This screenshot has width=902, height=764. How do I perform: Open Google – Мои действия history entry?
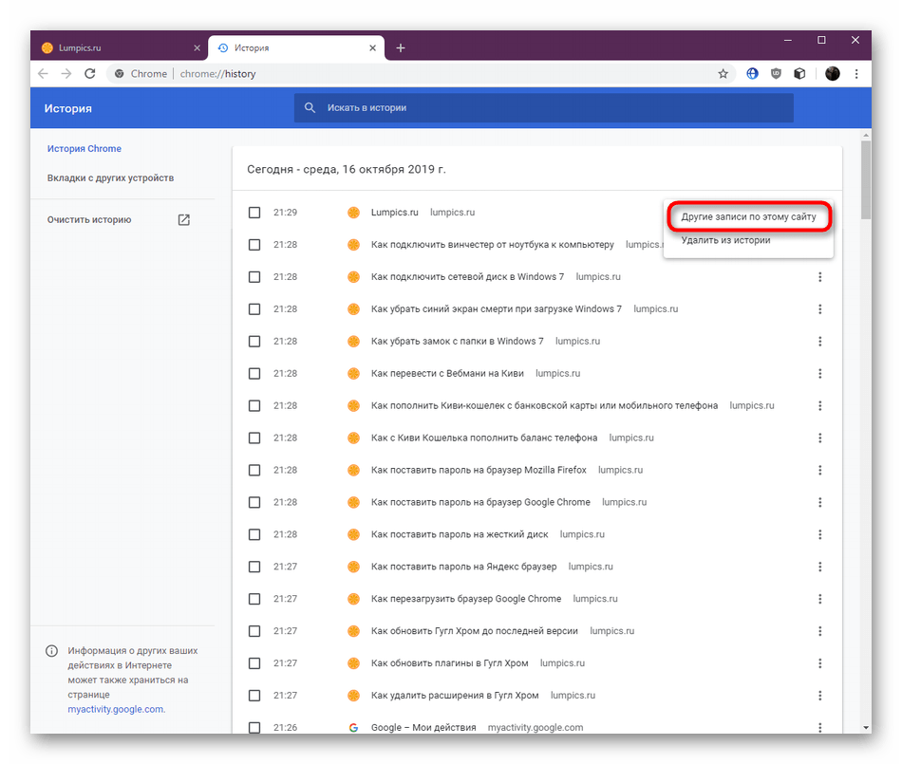(423, 727)
